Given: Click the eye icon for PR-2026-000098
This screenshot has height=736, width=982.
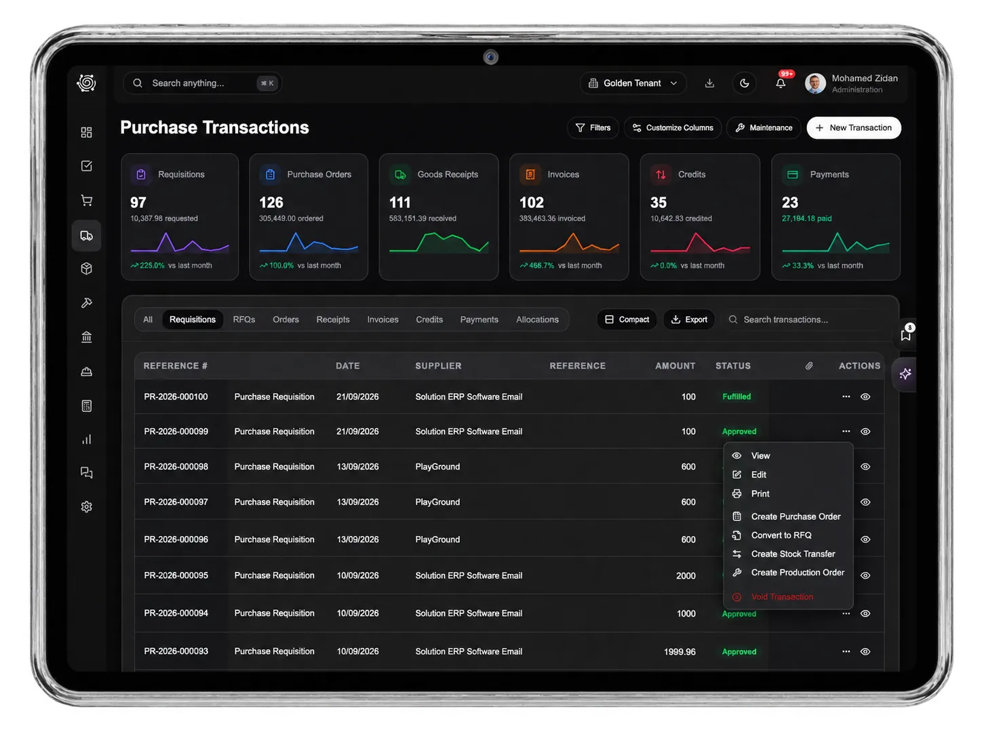Looking at the screenshot, I should (865, 467).
